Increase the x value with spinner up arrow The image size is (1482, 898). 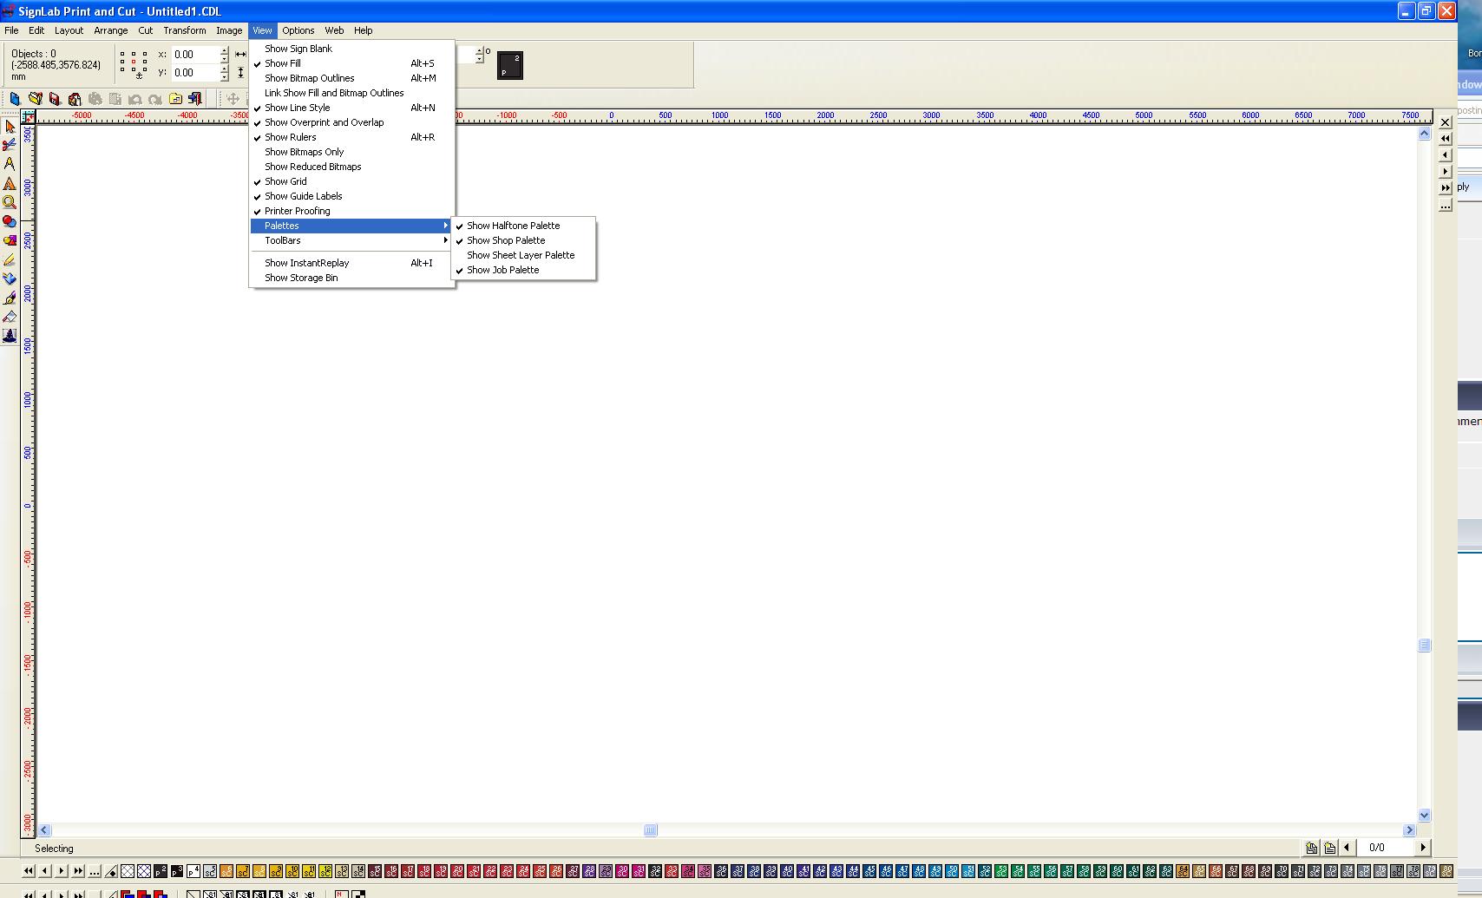click(x=225, y=50)
